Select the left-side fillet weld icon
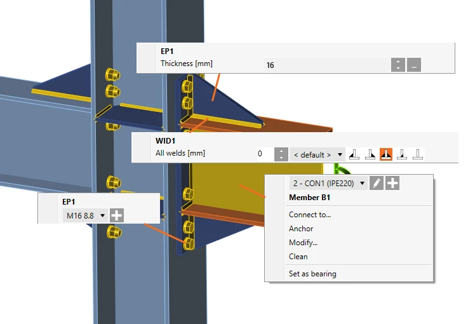468x324 pixels. (354, 154)
